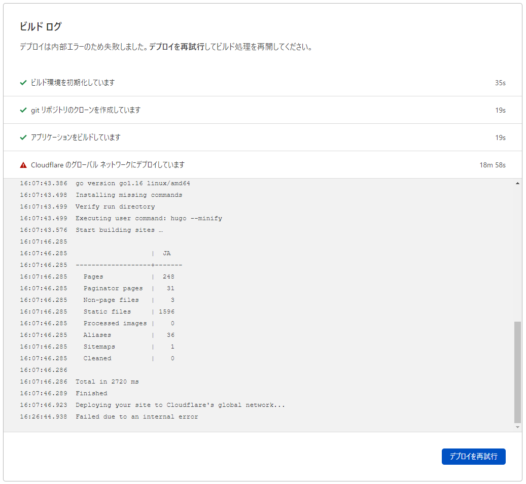Select the "Failed due to an internal error" log line
This screenshot has height=484, width=526.
pyautogui.click(x=136, y=417)
